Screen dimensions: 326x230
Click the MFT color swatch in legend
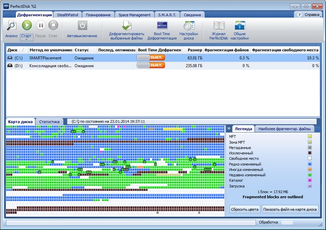(309, 136)
